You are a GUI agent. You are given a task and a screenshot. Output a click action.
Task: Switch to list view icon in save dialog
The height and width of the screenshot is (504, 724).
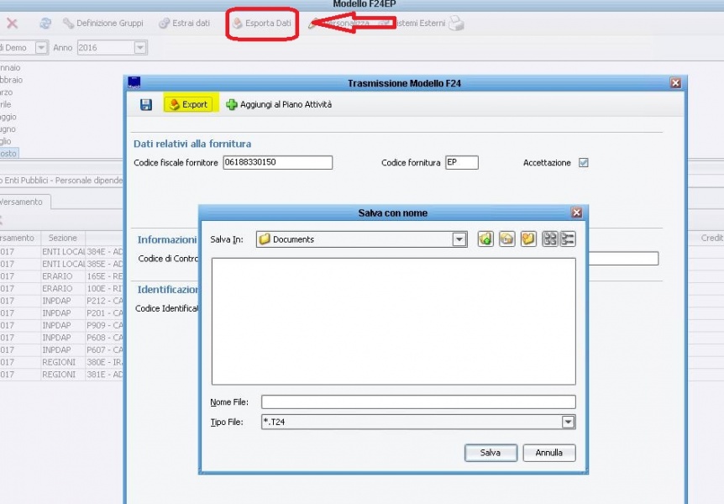click(x=550, y=239)
